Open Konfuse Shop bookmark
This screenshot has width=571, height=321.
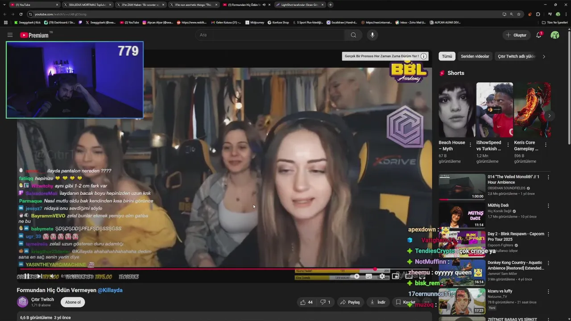coord(278,22)
